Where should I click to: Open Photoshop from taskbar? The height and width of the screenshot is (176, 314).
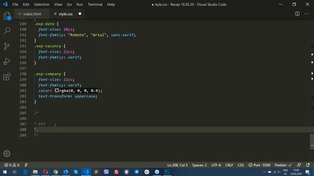pos(167,172)
